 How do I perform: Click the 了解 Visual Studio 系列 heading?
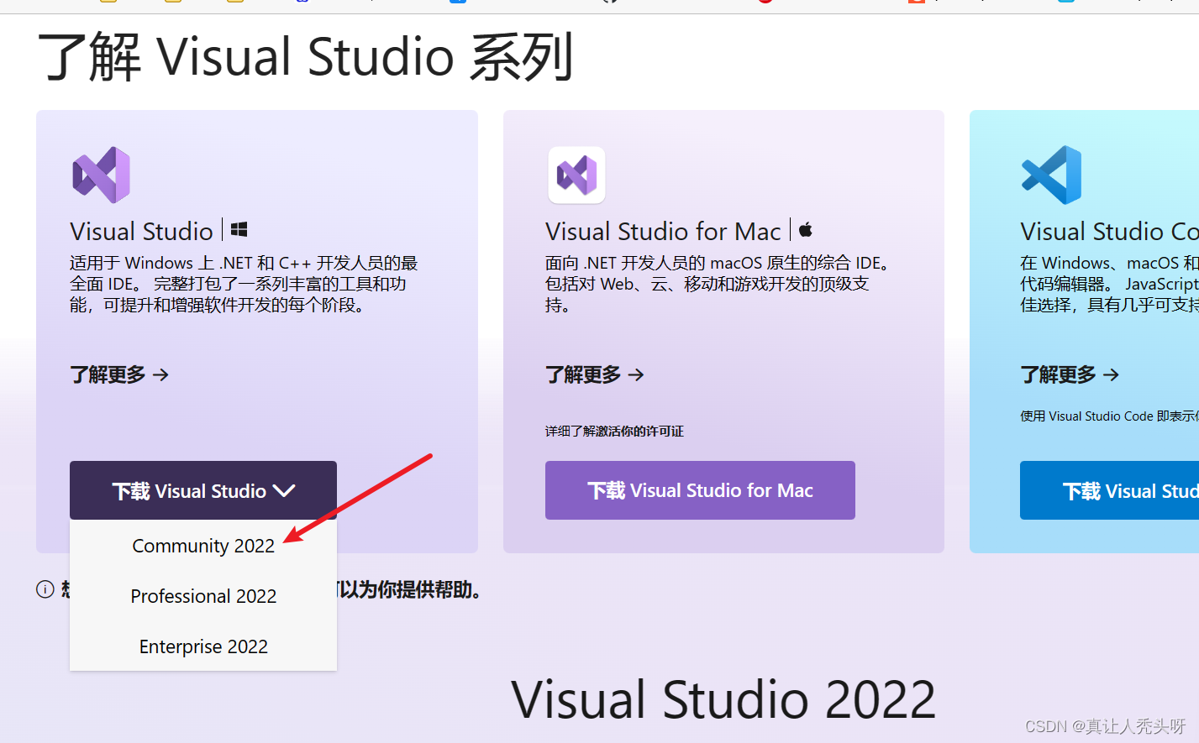tap(306, 57)
